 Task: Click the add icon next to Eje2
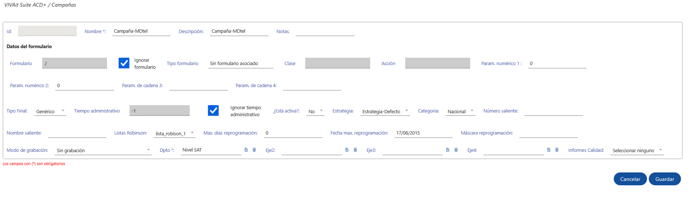click(347, 150)
